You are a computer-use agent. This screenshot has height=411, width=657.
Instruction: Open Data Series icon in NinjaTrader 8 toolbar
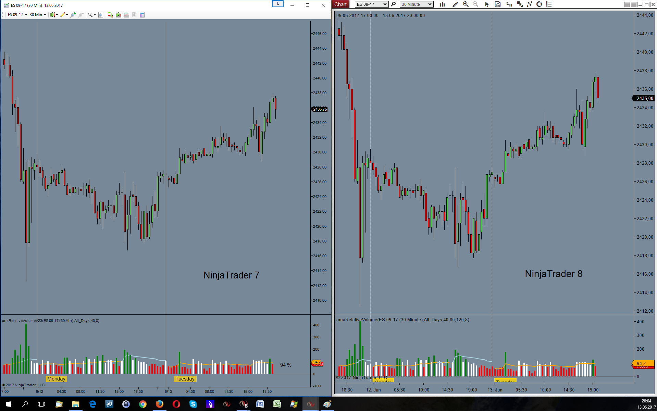coord(520,4)
